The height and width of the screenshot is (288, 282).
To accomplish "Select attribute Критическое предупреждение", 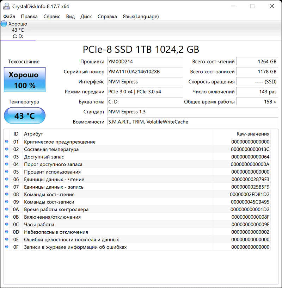I will [60, 142].
